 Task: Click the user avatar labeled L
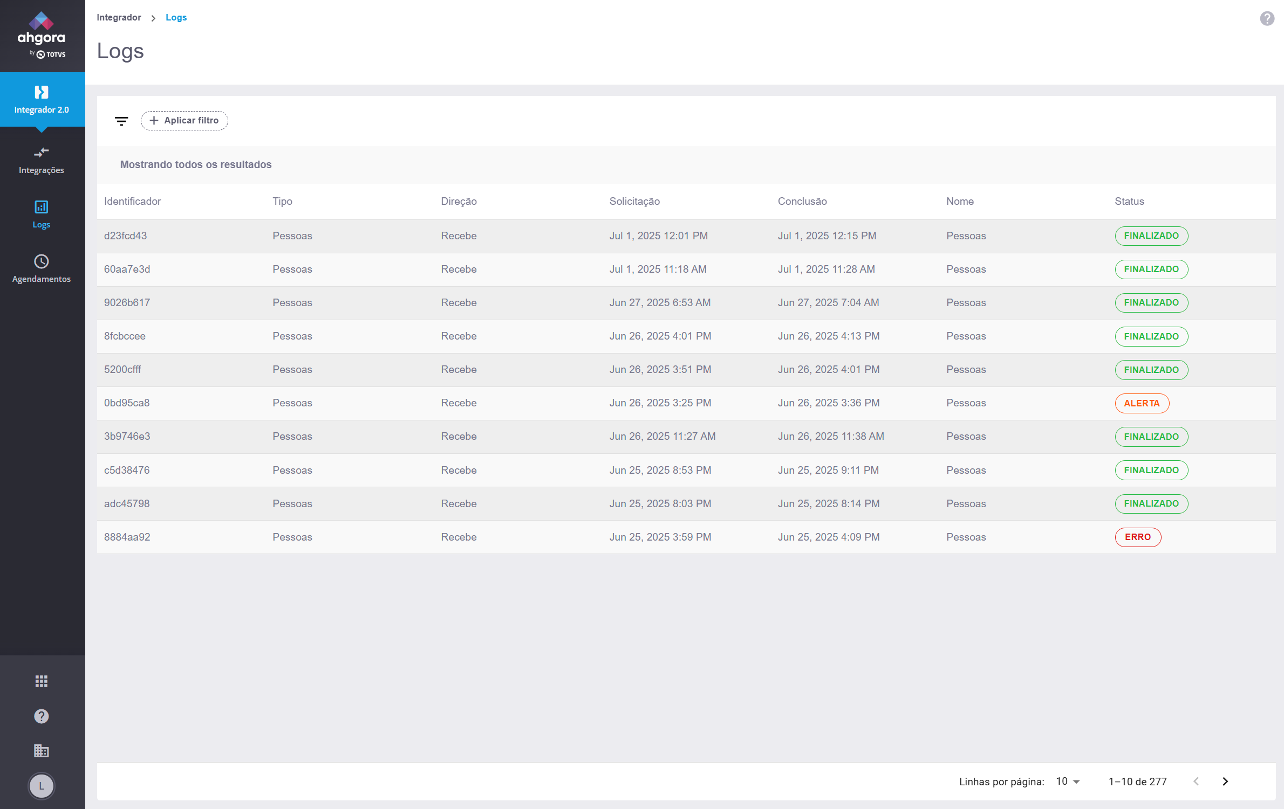click(x=42, y=786)
